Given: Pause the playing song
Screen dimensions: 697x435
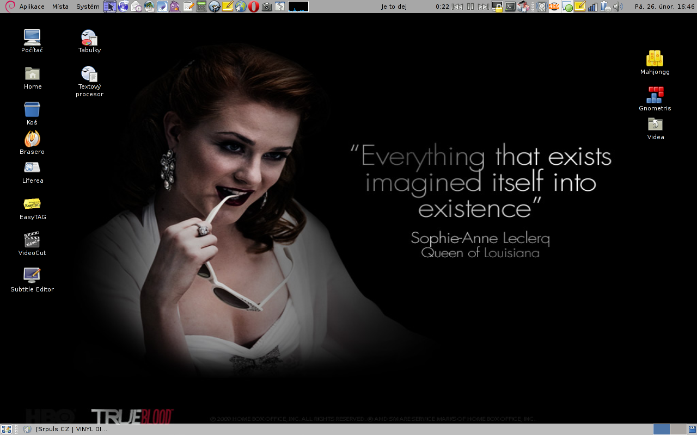Looking at the screenshot, I should coord(470,7).
